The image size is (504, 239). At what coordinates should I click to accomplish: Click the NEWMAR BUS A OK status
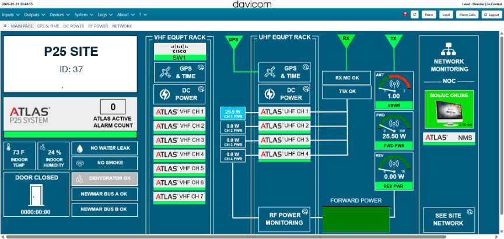[x=104, y=194]
